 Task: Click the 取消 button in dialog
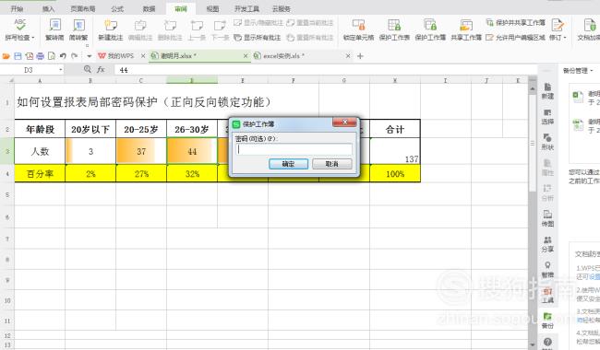click(331, 164)
